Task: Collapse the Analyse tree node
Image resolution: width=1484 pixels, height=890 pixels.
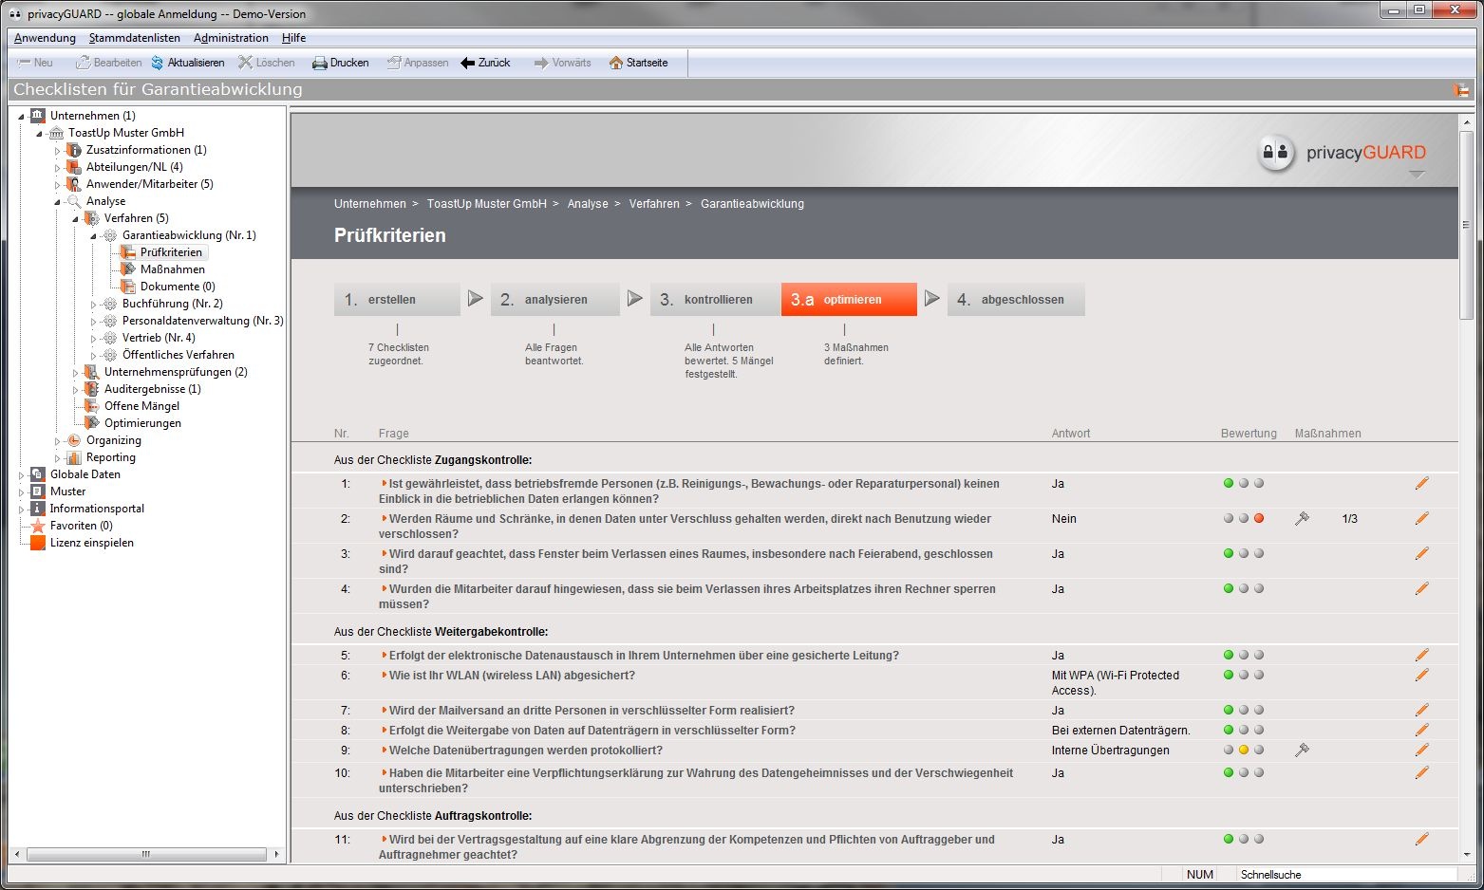Action: pyautogui.click(x=57, y=202)
